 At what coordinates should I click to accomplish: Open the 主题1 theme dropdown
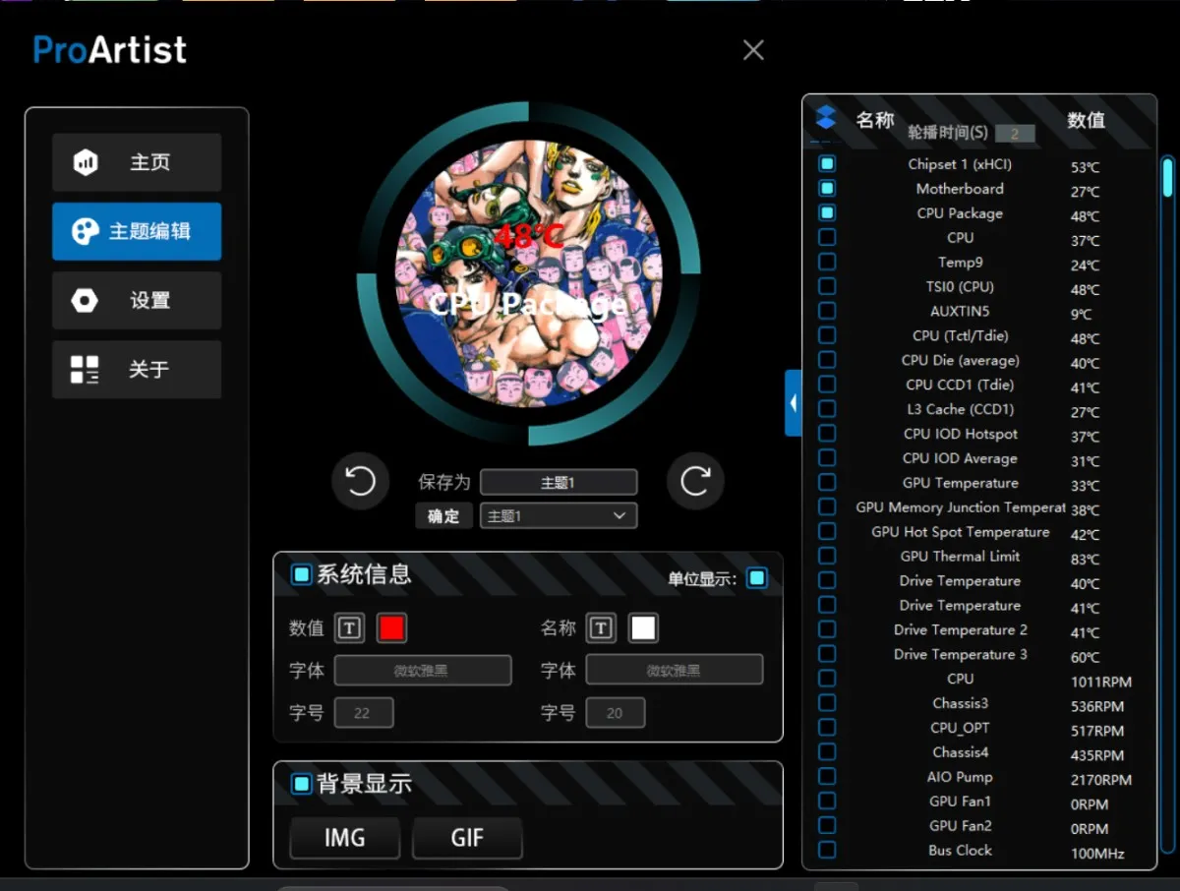pos(559,515)
